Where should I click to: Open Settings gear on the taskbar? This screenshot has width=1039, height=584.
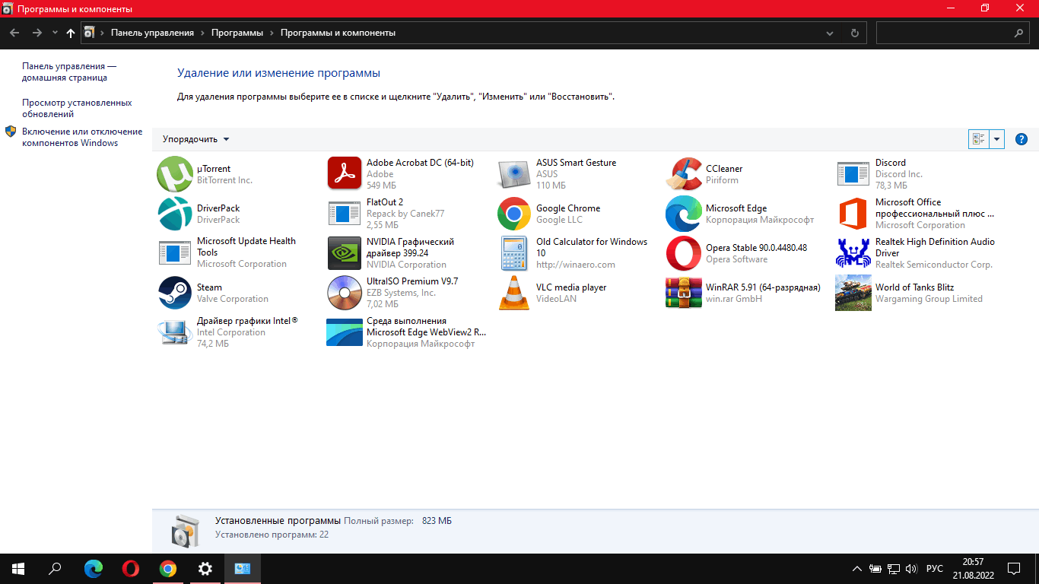coord(205,569)
